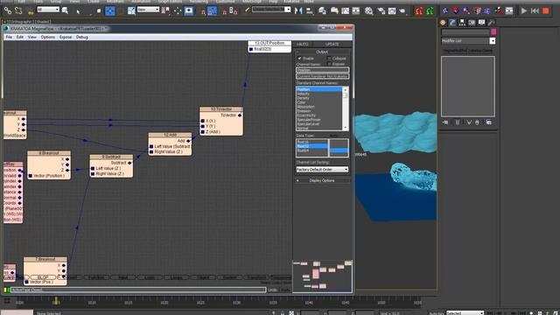Screen dimensions: 560x315
Task: Open the Curve Editor icon
Action: (x=345, y=10)
